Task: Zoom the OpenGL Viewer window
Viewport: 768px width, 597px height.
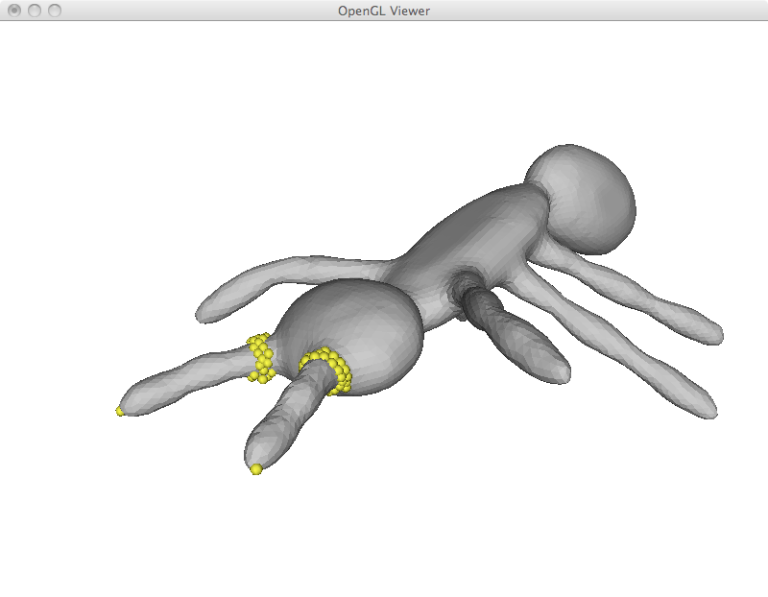Action: tap(55, 11)
